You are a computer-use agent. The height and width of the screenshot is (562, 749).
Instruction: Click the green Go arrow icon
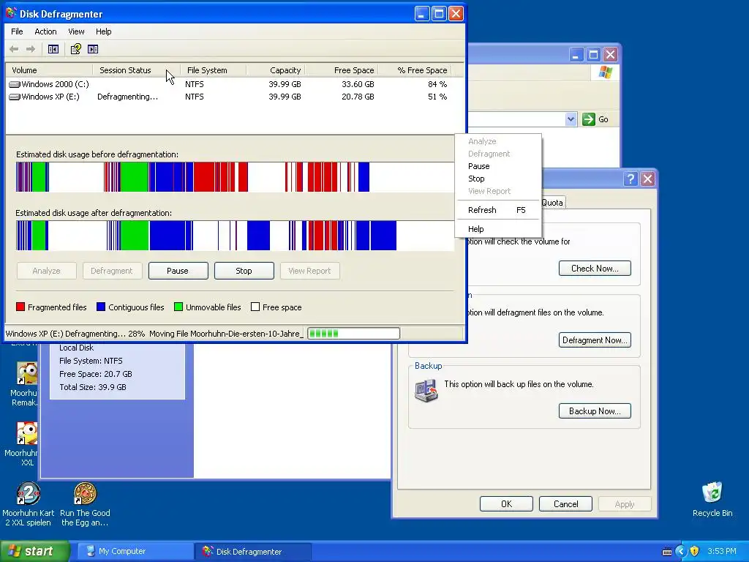tap(589, 119)
